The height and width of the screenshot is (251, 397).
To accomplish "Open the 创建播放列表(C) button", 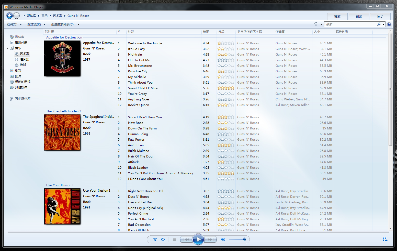I will [x=62, y=24].
